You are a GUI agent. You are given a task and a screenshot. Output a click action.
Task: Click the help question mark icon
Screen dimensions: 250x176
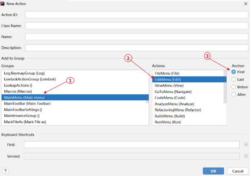(x=5, y=171)
